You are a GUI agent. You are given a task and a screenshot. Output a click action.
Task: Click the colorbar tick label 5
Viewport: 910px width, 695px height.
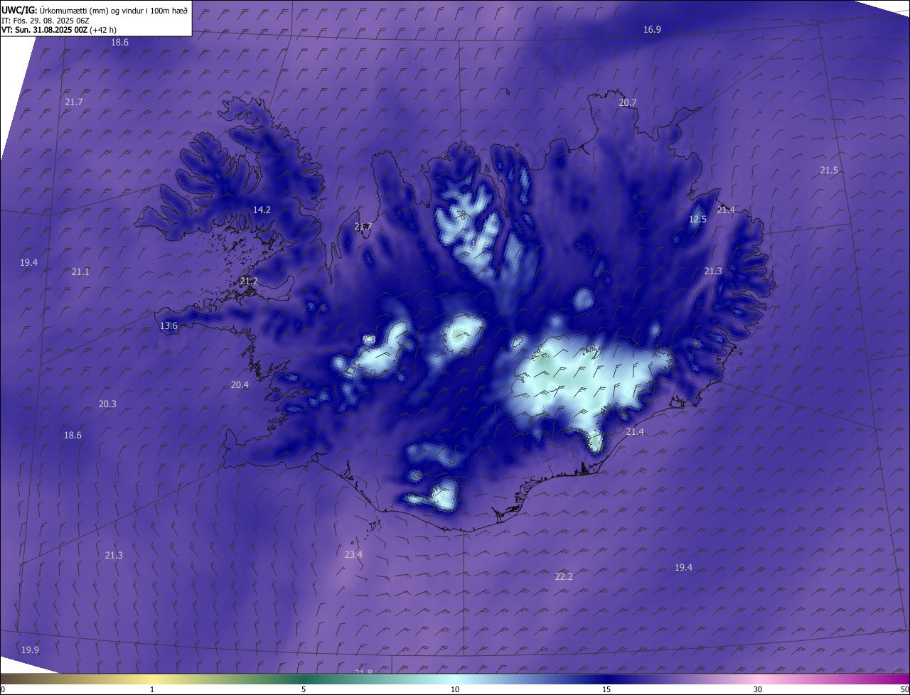point(304,690)
